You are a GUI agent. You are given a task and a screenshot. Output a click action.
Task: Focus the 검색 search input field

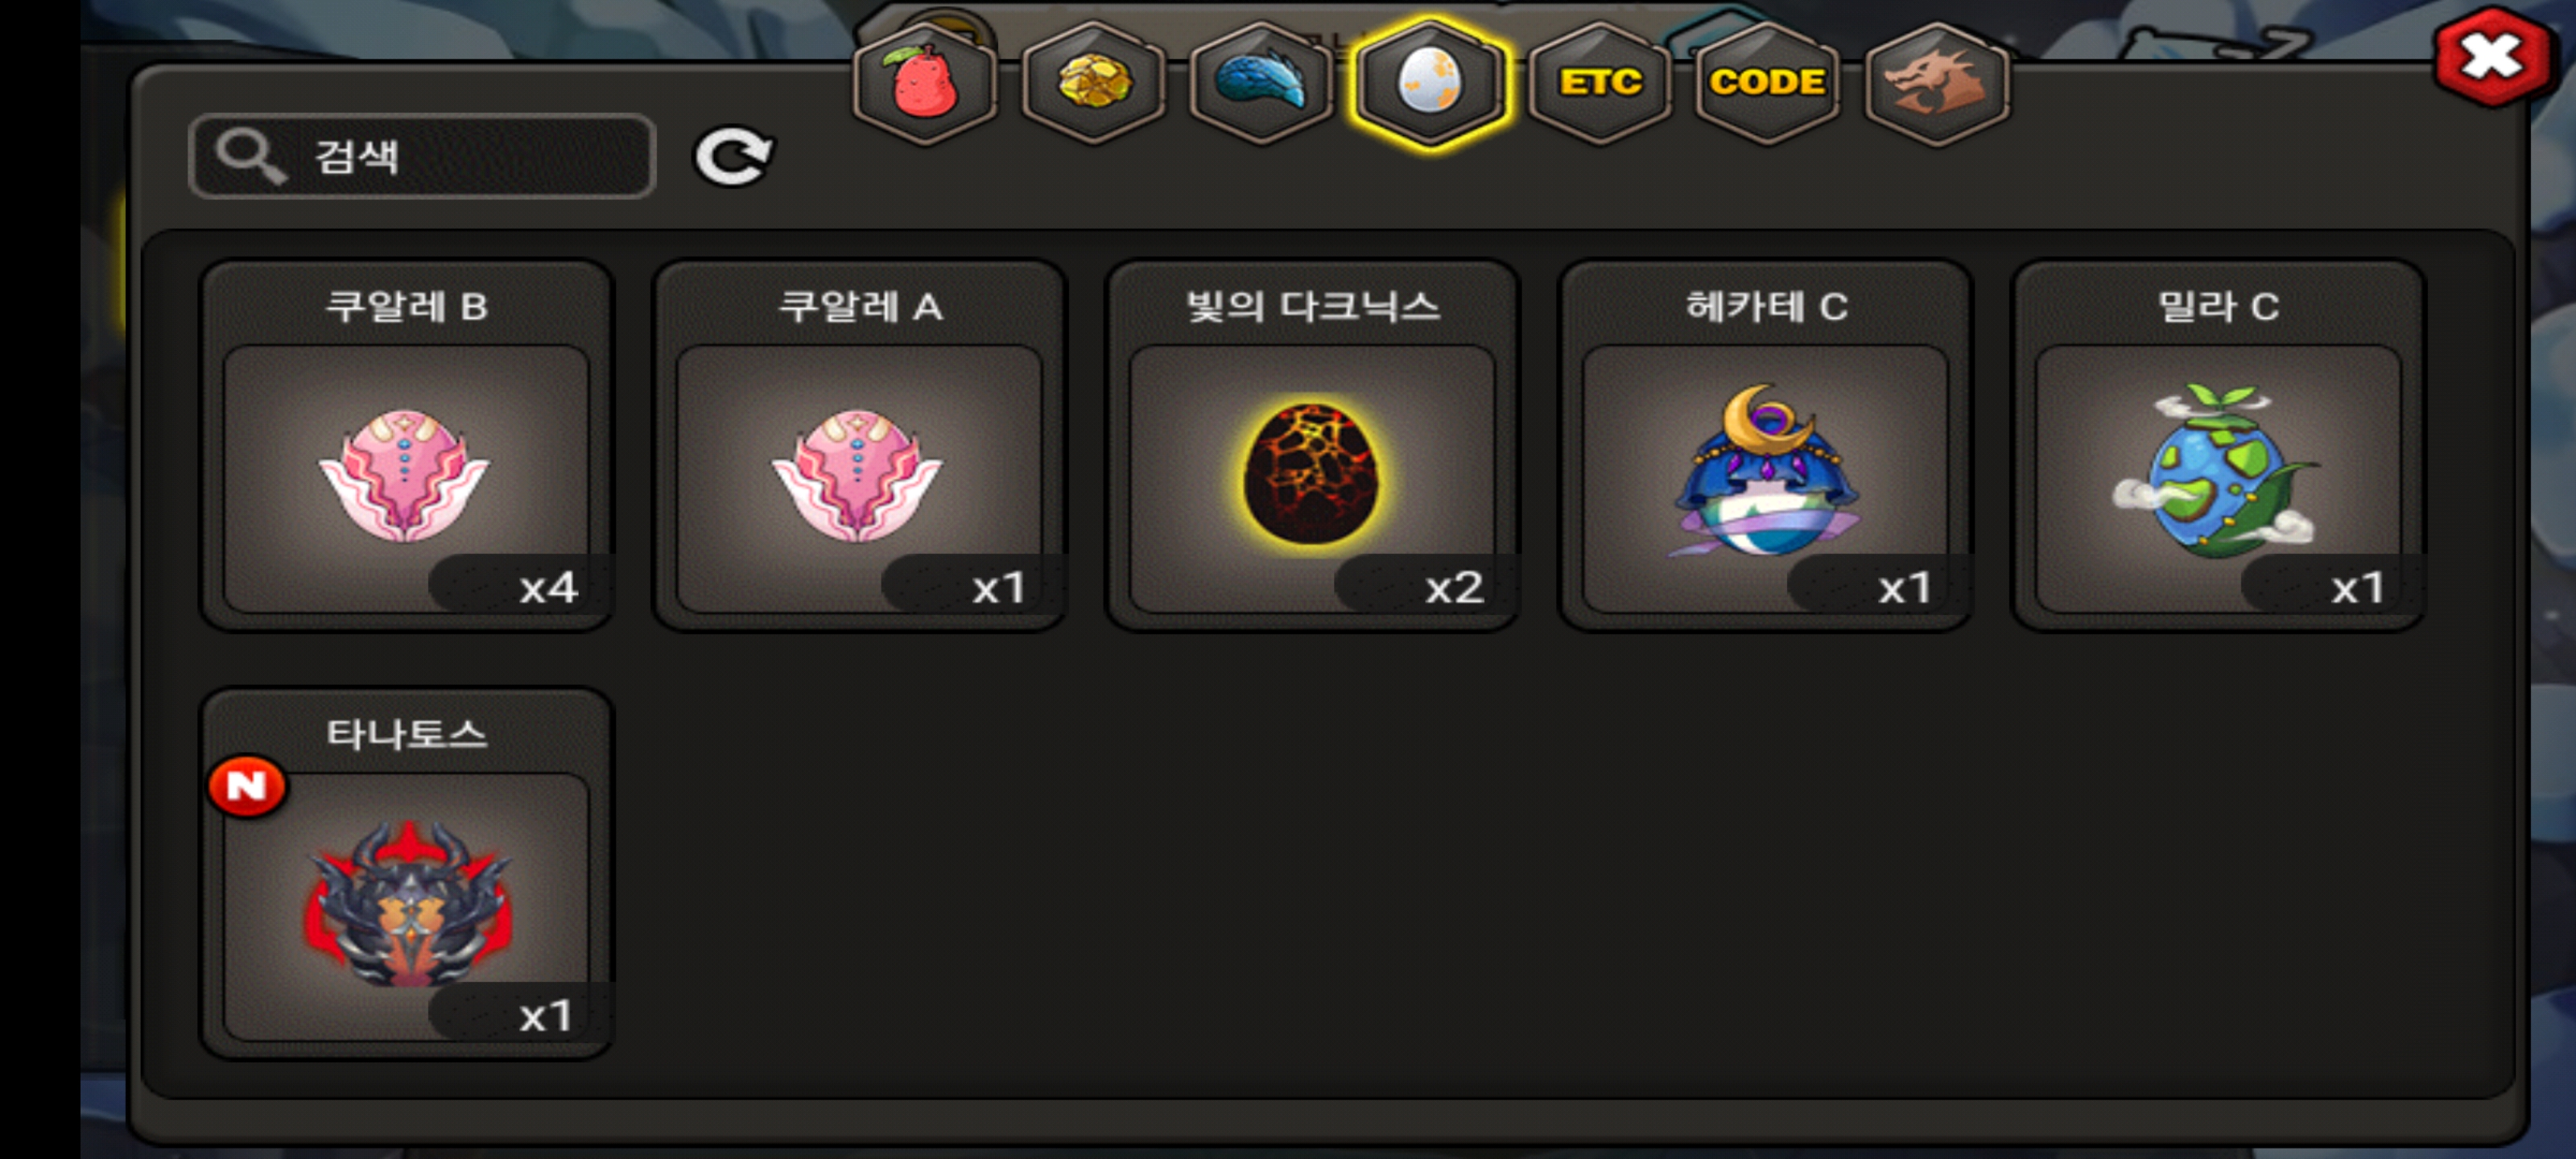(x=422, y=156)
